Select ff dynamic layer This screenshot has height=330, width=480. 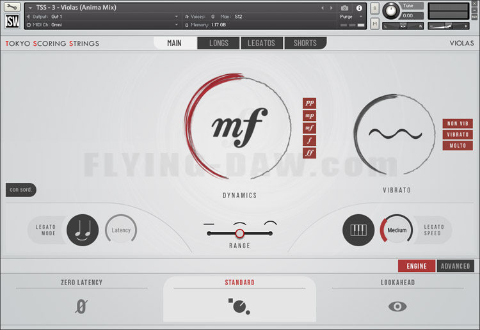[x=310, y=153]
